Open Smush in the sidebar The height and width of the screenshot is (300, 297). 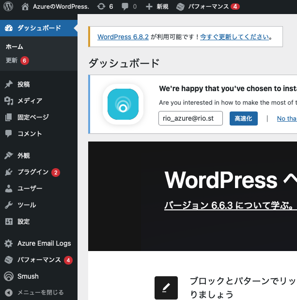click(x=28, y=276)
